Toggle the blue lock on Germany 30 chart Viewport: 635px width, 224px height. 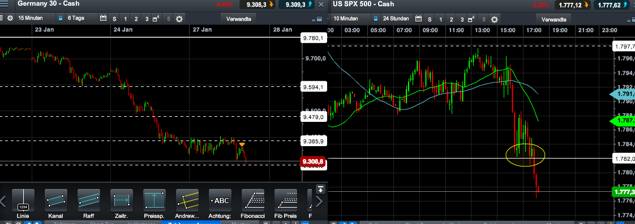pyautogui.click(x=61, y=19)
